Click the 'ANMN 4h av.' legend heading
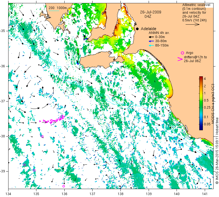The height and width of the screenshot is (197, 219). coord(159,33)
